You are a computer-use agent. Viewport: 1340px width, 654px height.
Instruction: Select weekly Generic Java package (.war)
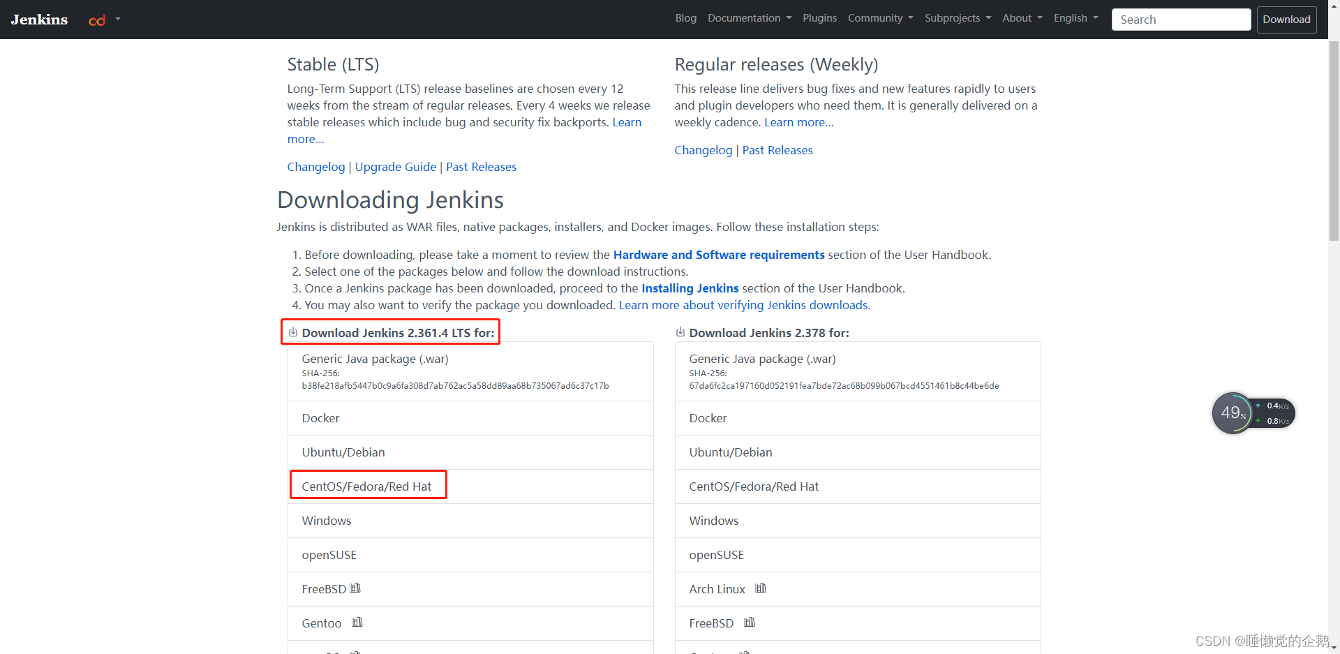[858, 371]
